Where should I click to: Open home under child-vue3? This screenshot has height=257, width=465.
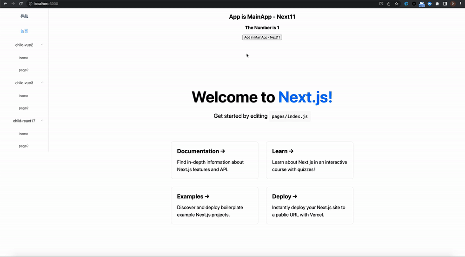coord(24,96)
